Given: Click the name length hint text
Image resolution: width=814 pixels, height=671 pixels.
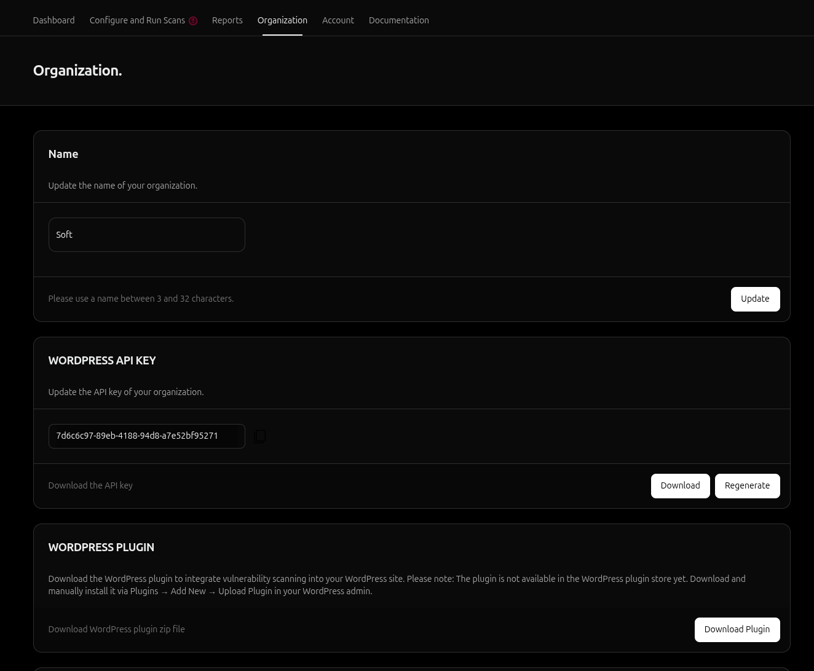Looking at the screenshot, I should click(141, 299).
